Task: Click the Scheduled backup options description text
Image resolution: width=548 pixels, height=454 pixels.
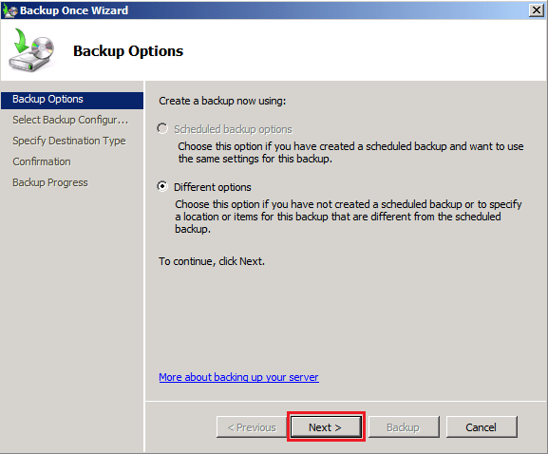Action: 350,152
